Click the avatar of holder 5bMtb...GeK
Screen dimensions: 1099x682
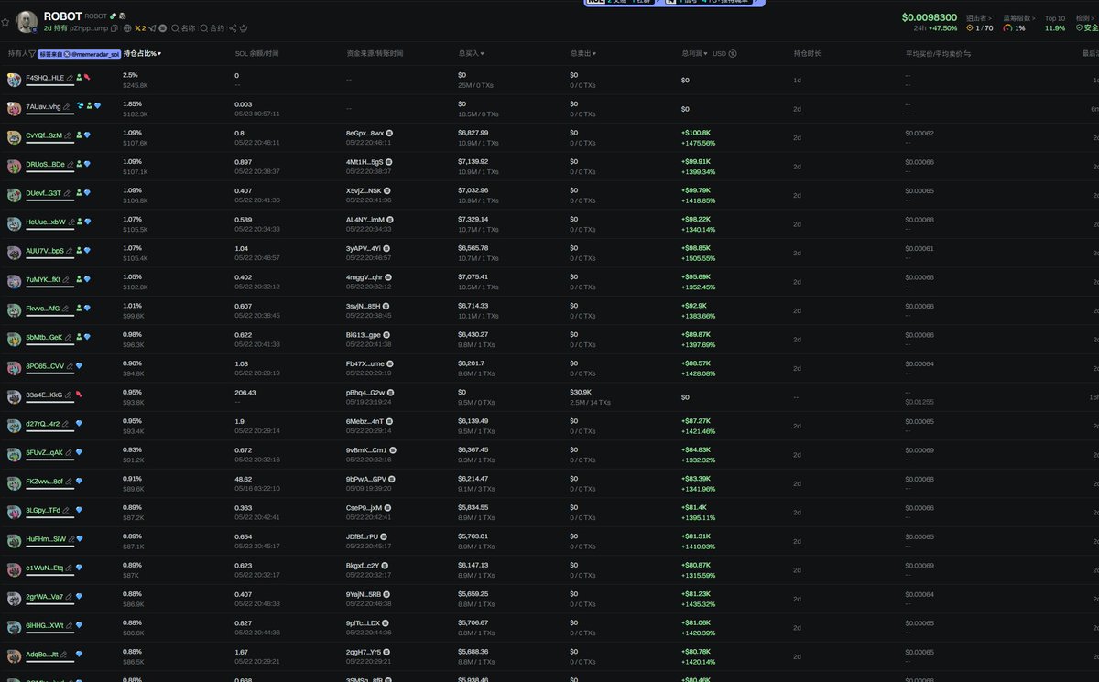pyautogui.click(x=14, y=339)
